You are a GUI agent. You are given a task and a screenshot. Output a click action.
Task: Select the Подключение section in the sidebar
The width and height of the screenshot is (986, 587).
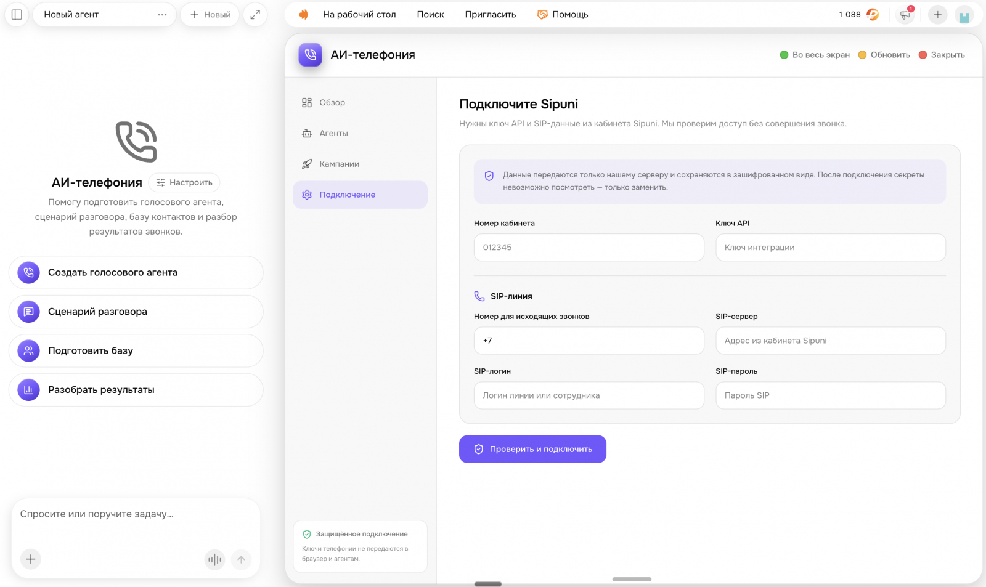(361, 195)
